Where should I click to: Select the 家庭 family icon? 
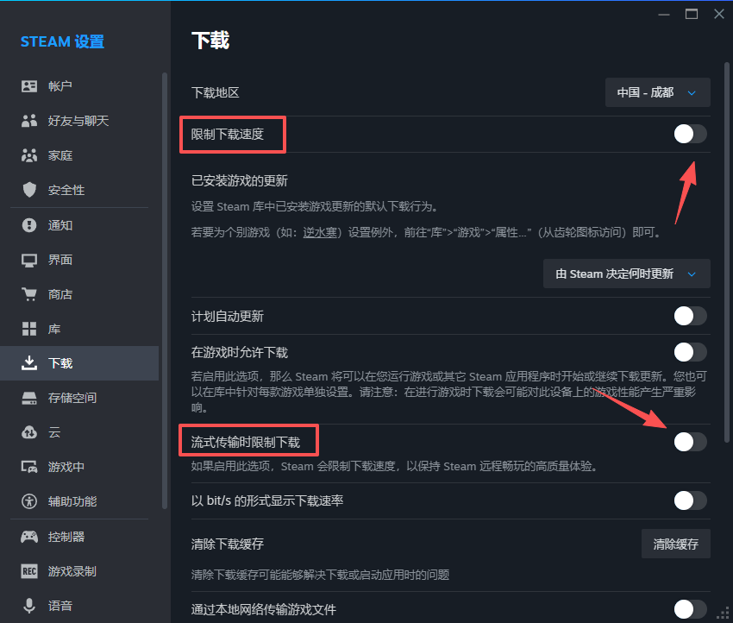[29, 155]
